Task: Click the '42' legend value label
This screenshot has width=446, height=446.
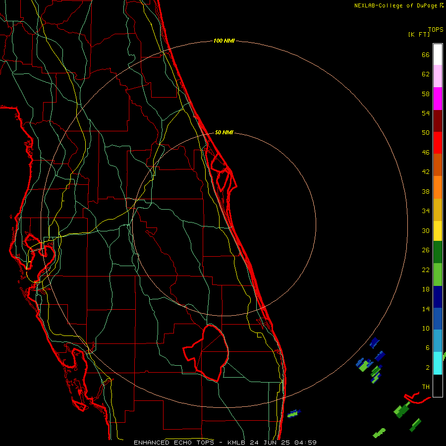Action: 426,172
